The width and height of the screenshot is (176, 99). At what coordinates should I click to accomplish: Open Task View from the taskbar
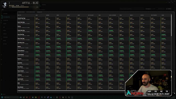[21, 97]
